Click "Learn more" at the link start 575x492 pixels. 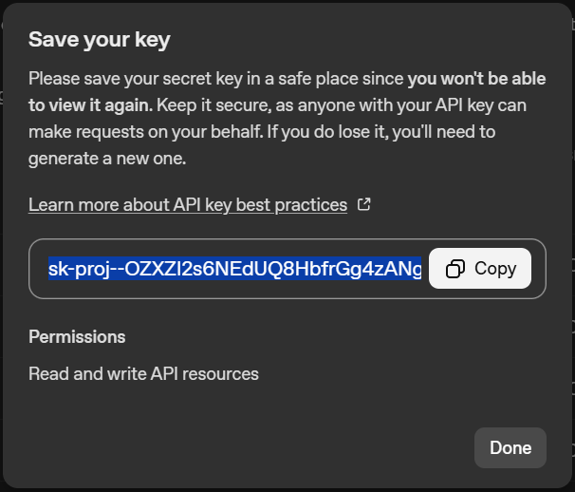pyautogui.click(x=67, y=204)
